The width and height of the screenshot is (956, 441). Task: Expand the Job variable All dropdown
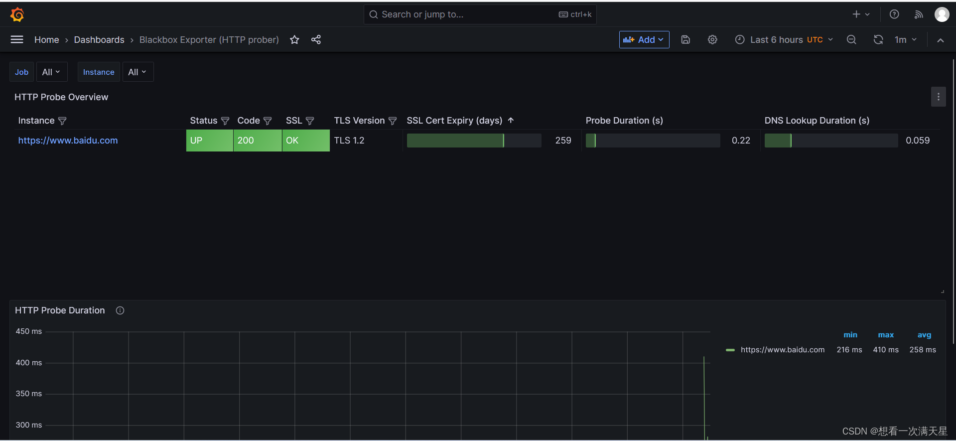51,72
